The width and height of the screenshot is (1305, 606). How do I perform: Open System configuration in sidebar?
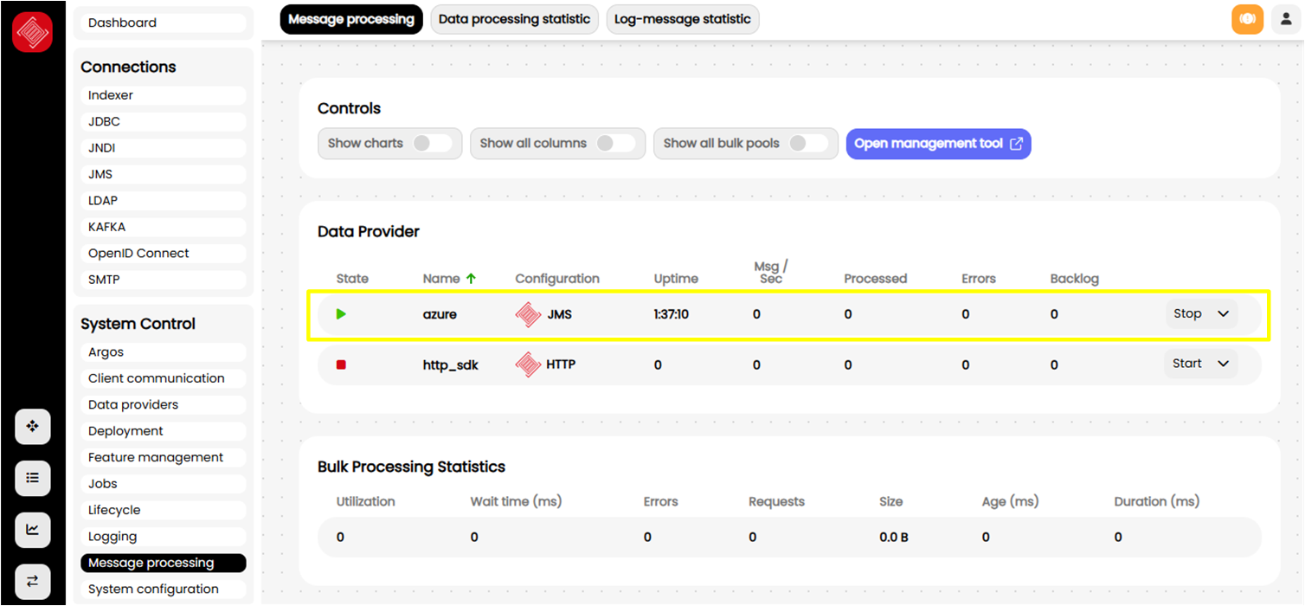pyautogui.click(x=163, y=590)
